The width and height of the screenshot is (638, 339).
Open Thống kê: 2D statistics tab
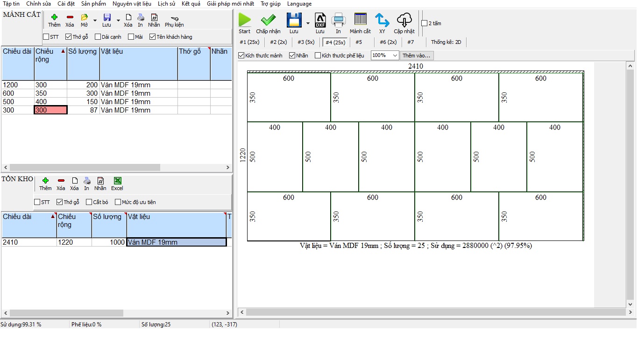point(446,42)
